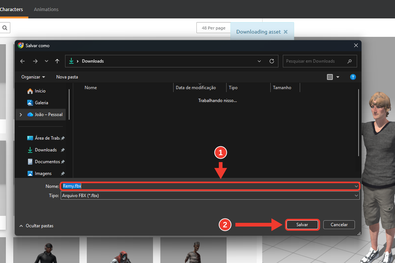395x263 pixels.
Task: Create a new folder with Nova pasta
Action: (67, 77)
